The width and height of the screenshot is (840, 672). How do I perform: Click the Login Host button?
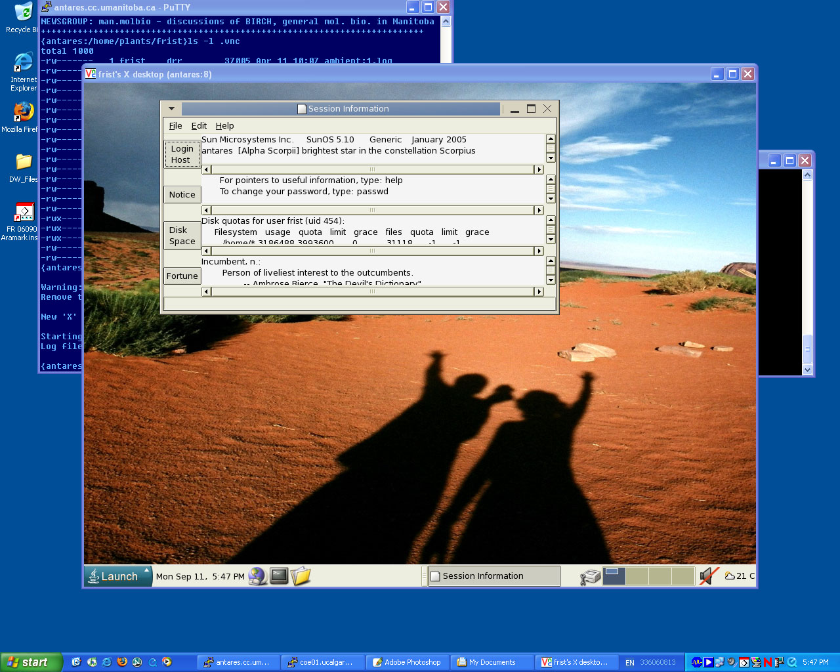(x=182, y=154)
